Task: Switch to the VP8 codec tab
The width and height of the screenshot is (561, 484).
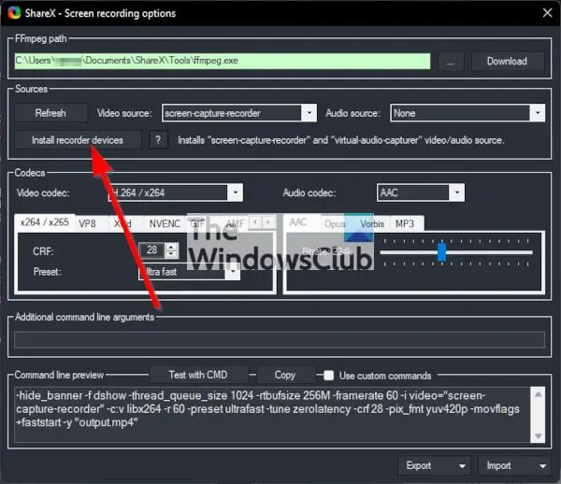Action: coord(87,224)
